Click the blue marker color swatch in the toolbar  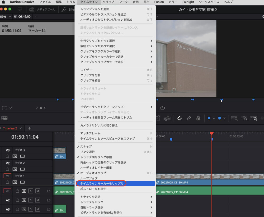point(220,118)
